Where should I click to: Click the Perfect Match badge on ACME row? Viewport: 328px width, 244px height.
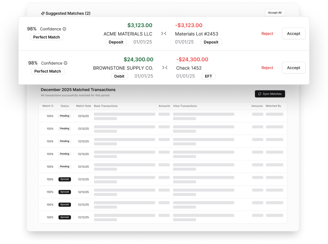[x=46, y=37]
